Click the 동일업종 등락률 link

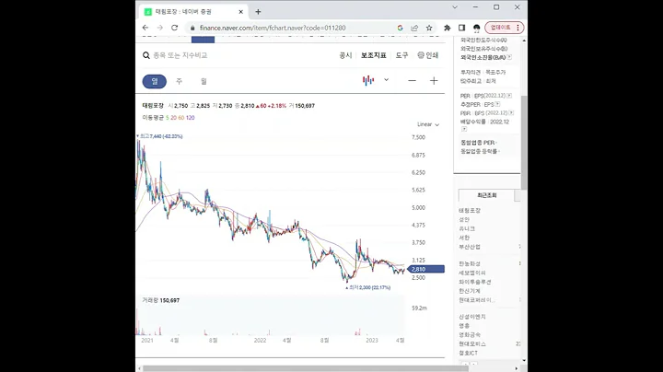point(479,151)
